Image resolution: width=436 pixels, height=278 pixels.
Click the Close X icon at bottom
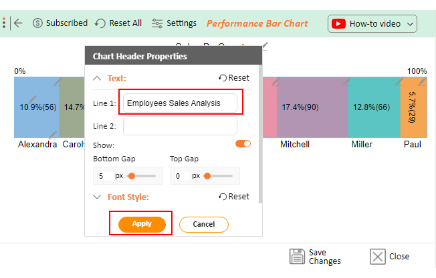click(x=378, y=257)
